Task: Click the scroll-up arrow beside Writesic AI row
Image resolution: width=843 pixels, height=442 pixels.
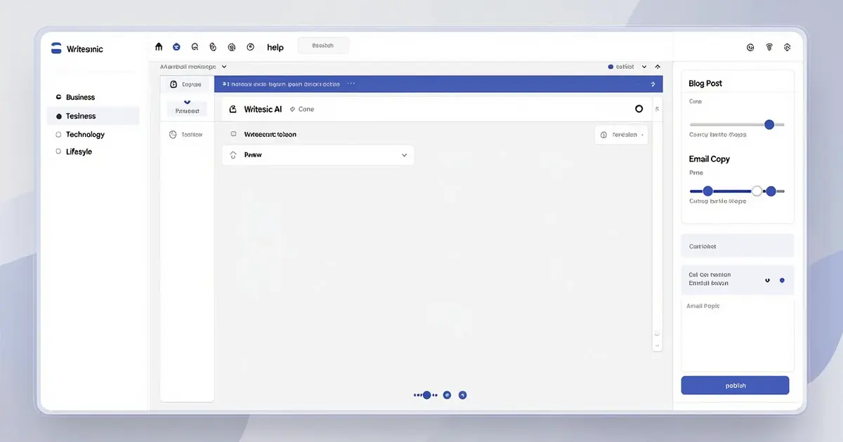Action: [x=657, y=109]
